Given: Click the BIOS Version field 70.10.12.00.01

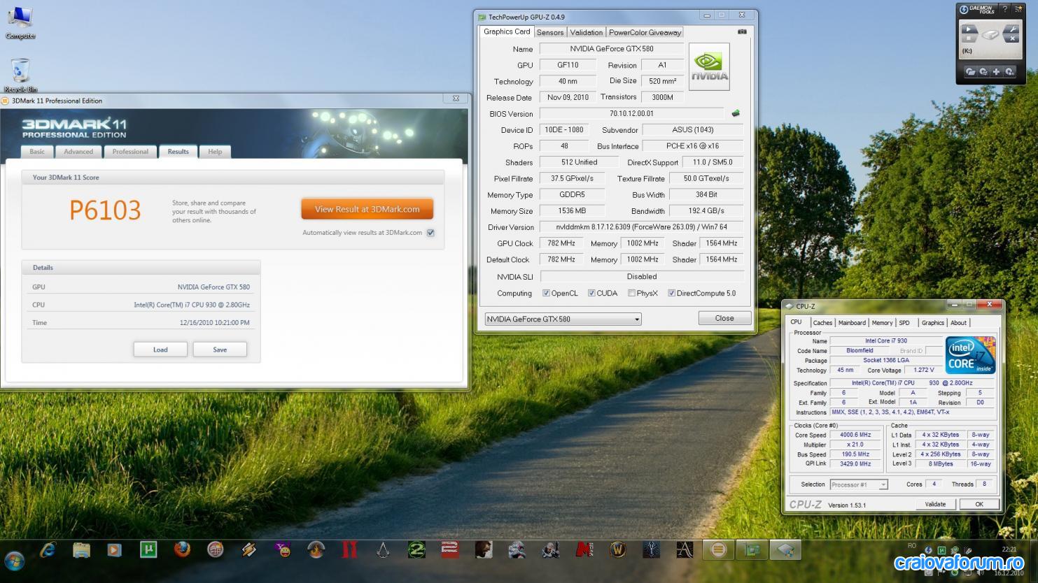Looking at the screenshot, I should (x=632, y=113).
